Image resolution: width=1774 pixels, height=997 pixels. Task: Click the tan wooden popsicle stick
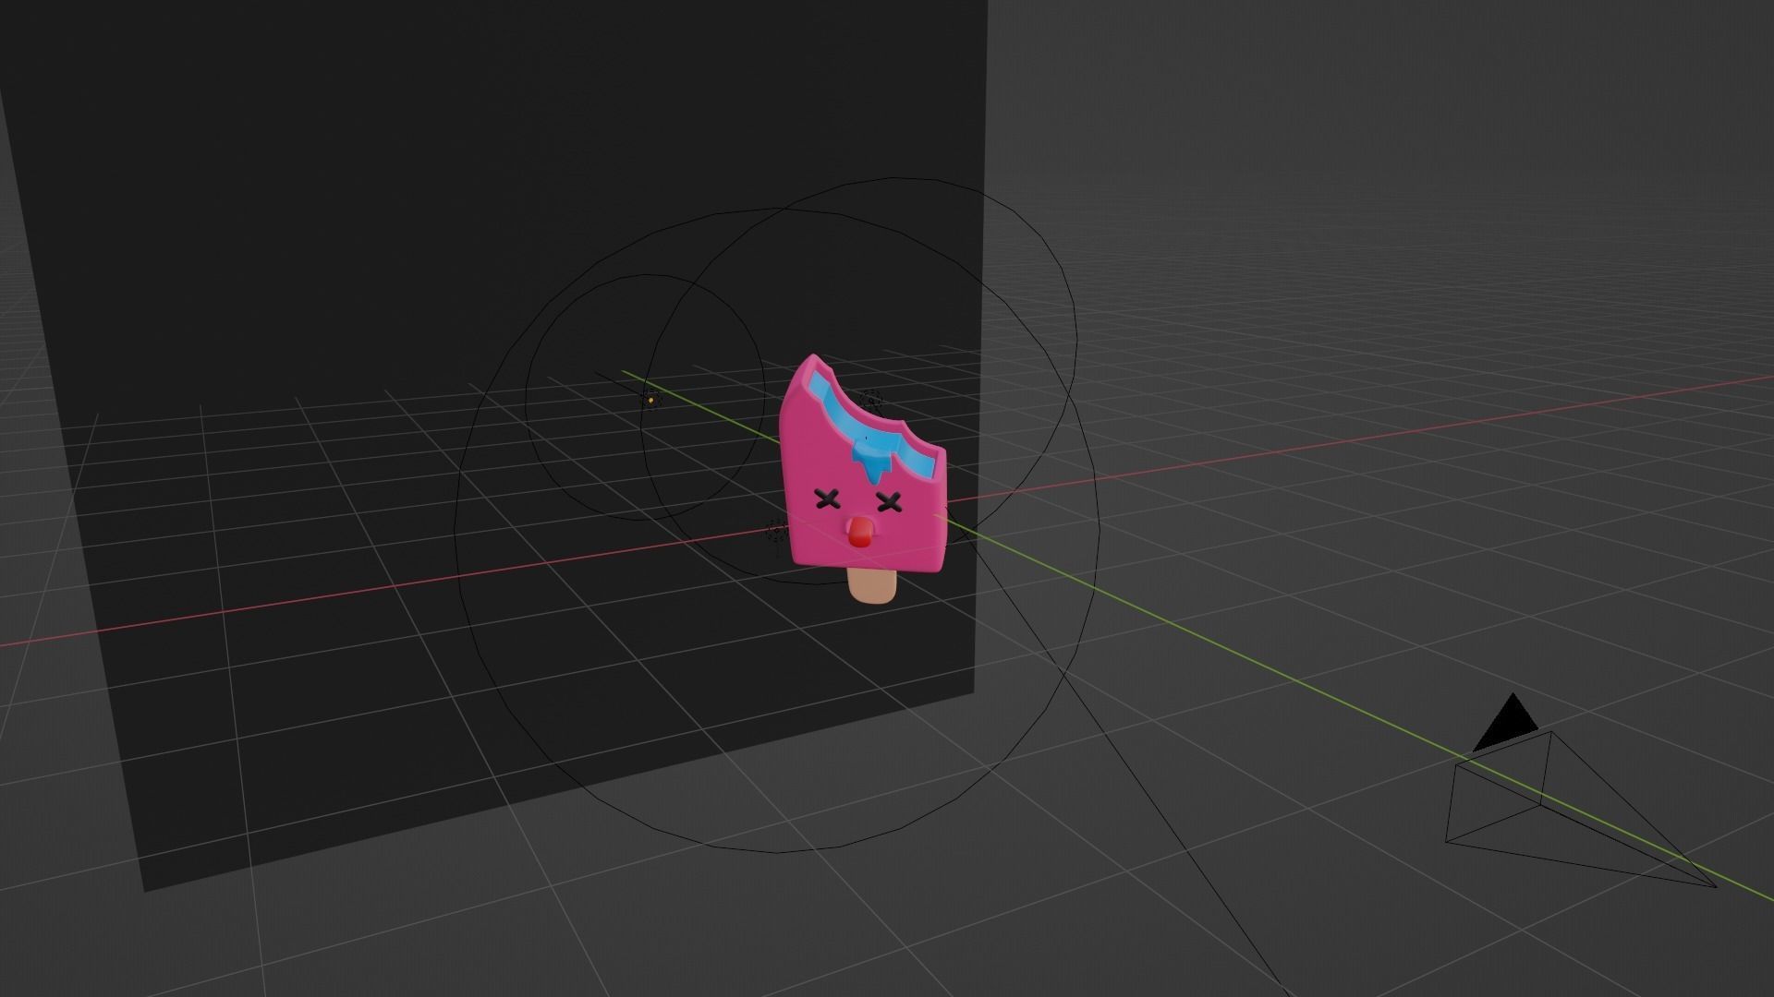pyautogui.click(x=872, y=586)
